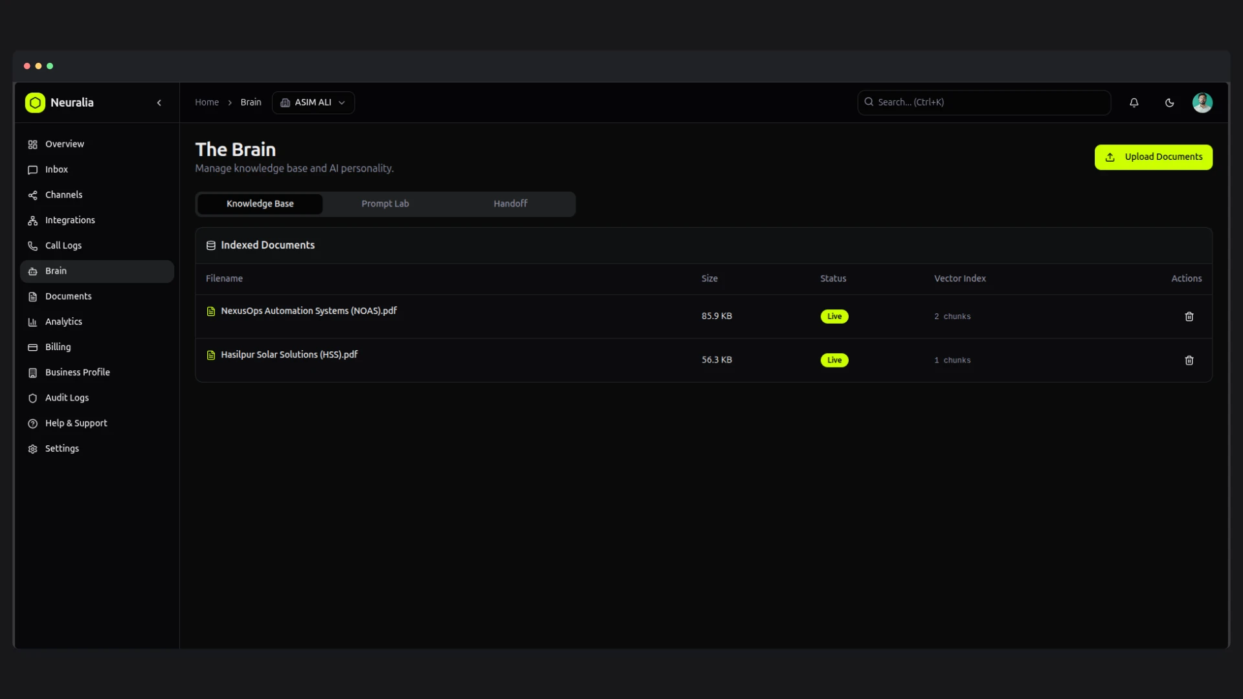The width and height of the screenshot is (1243, 699).
Task: Switch to the Handoff tab
Action: (510, 204)
